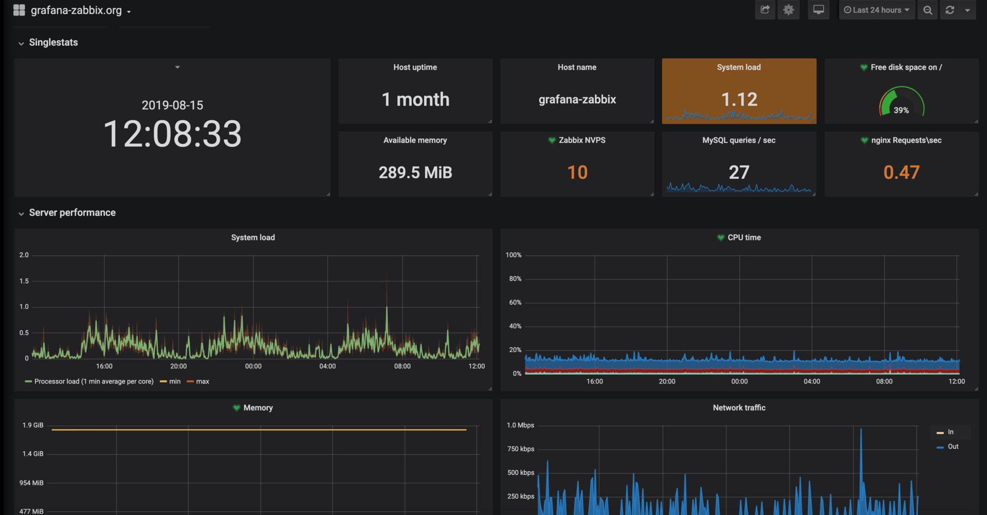Screen dimensions: 987x515
Task: Click the Grafana dashboards grid icon
Action: [19, 10]
